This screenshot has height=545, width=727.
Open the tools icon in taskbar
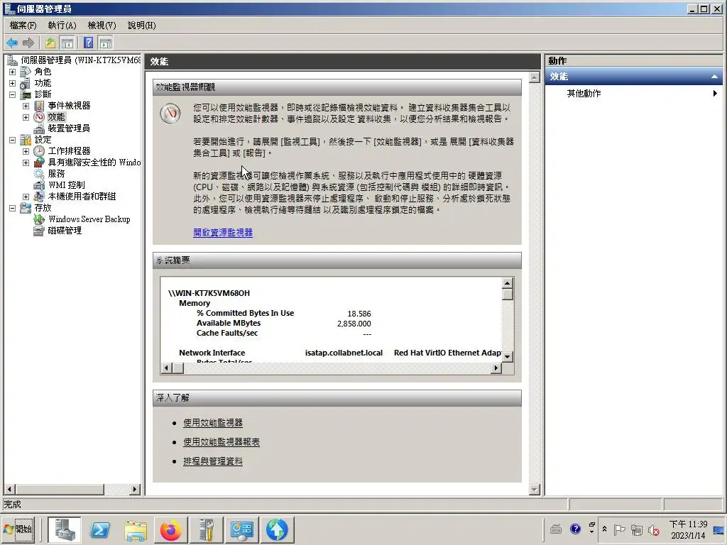(206, 529)
